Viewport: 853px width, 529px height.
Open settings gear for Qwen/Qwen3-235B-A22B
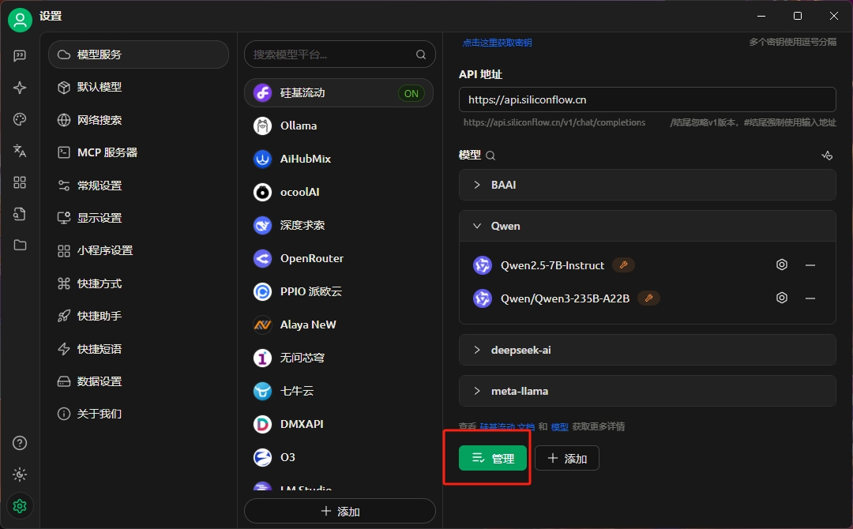coord(782,298)
